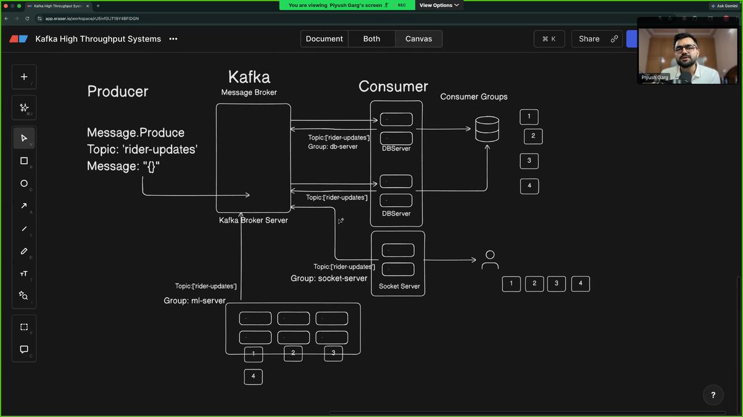Select the 'Message: "{}"' text
Viewport: 743px width, 417px height.
pos(124,166)
